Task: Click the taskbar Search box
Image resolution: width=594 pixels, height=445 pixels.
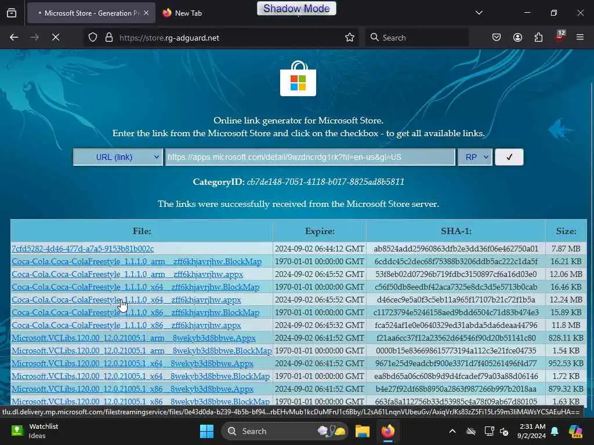Action: pyautogui.click(x=284, y=431)
